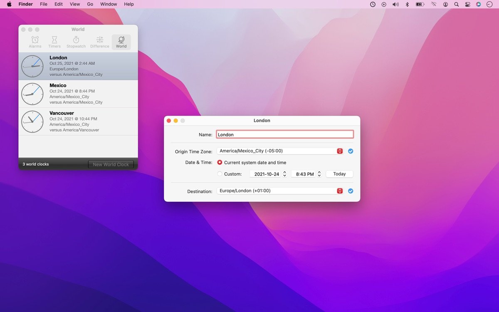Click the World globe icon
The height and width of the screenshot is (312, 499).
121,40
